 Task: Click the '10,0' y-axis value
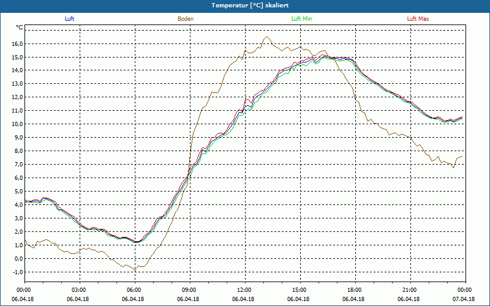18,124
